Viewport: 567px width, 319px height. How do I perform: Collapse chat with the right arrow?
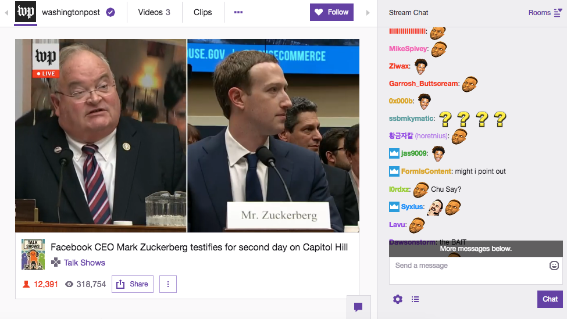pyautogui.click(x=368, y=13)
